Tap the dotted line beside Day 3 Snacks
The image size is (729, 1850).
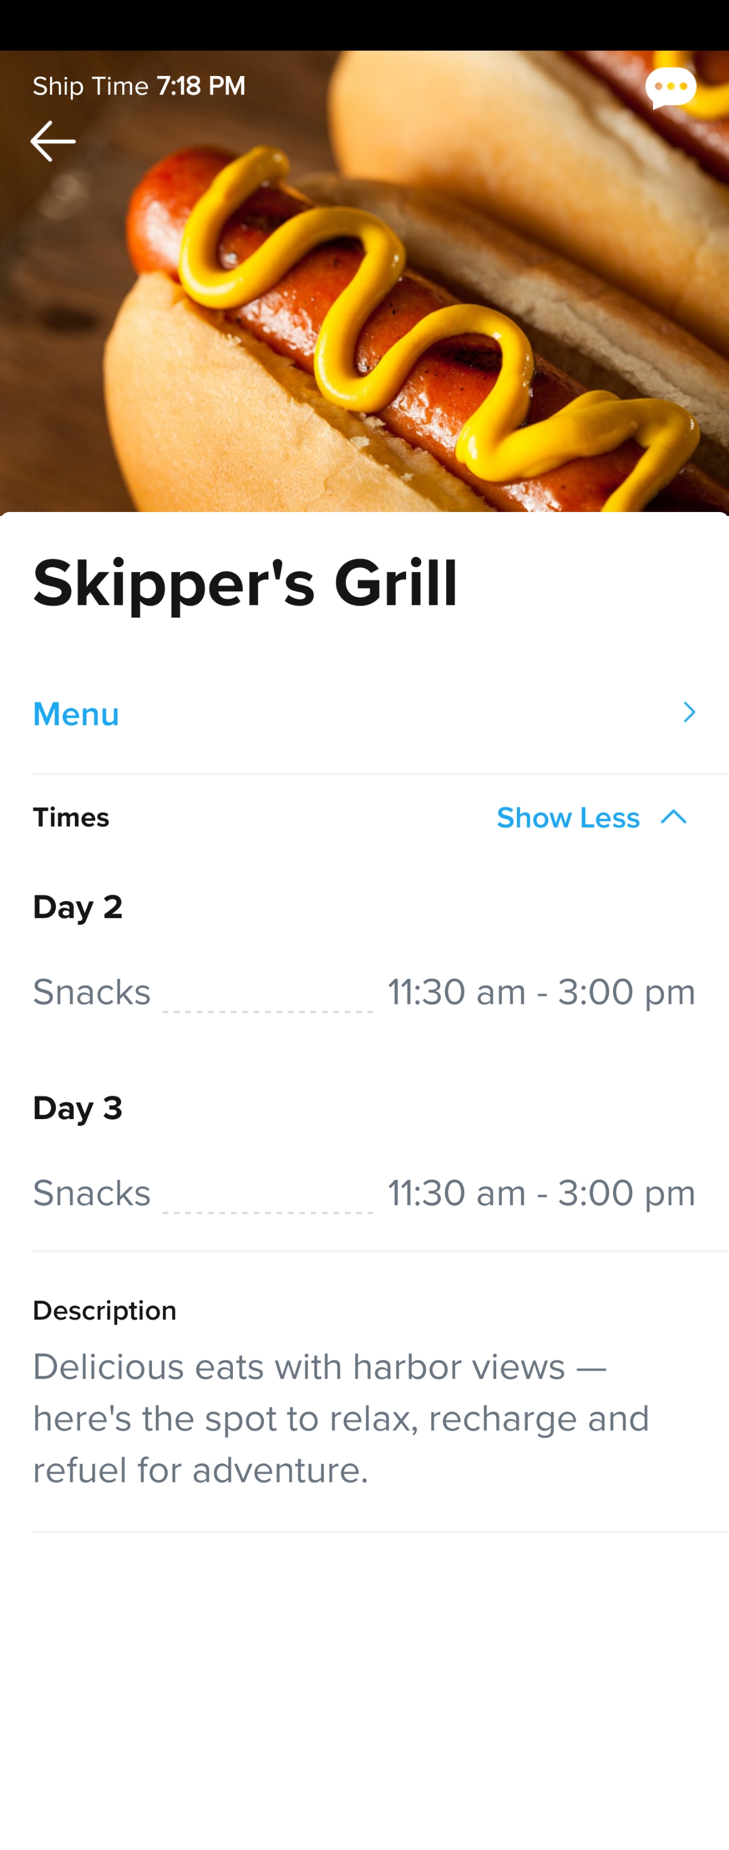(x=268, y=1211)
